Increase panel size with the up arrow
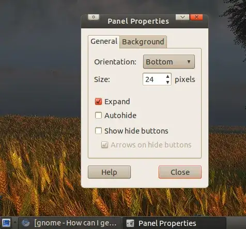 [x=167, y=76]
